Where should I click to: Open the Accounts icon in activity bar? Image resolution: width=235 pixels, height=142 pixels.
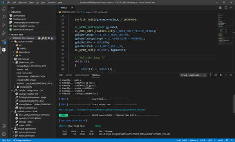[4, 126]
